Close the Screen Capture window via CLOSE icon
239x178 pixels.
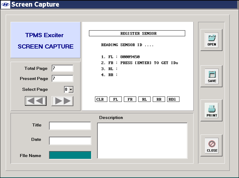point(212,145)
